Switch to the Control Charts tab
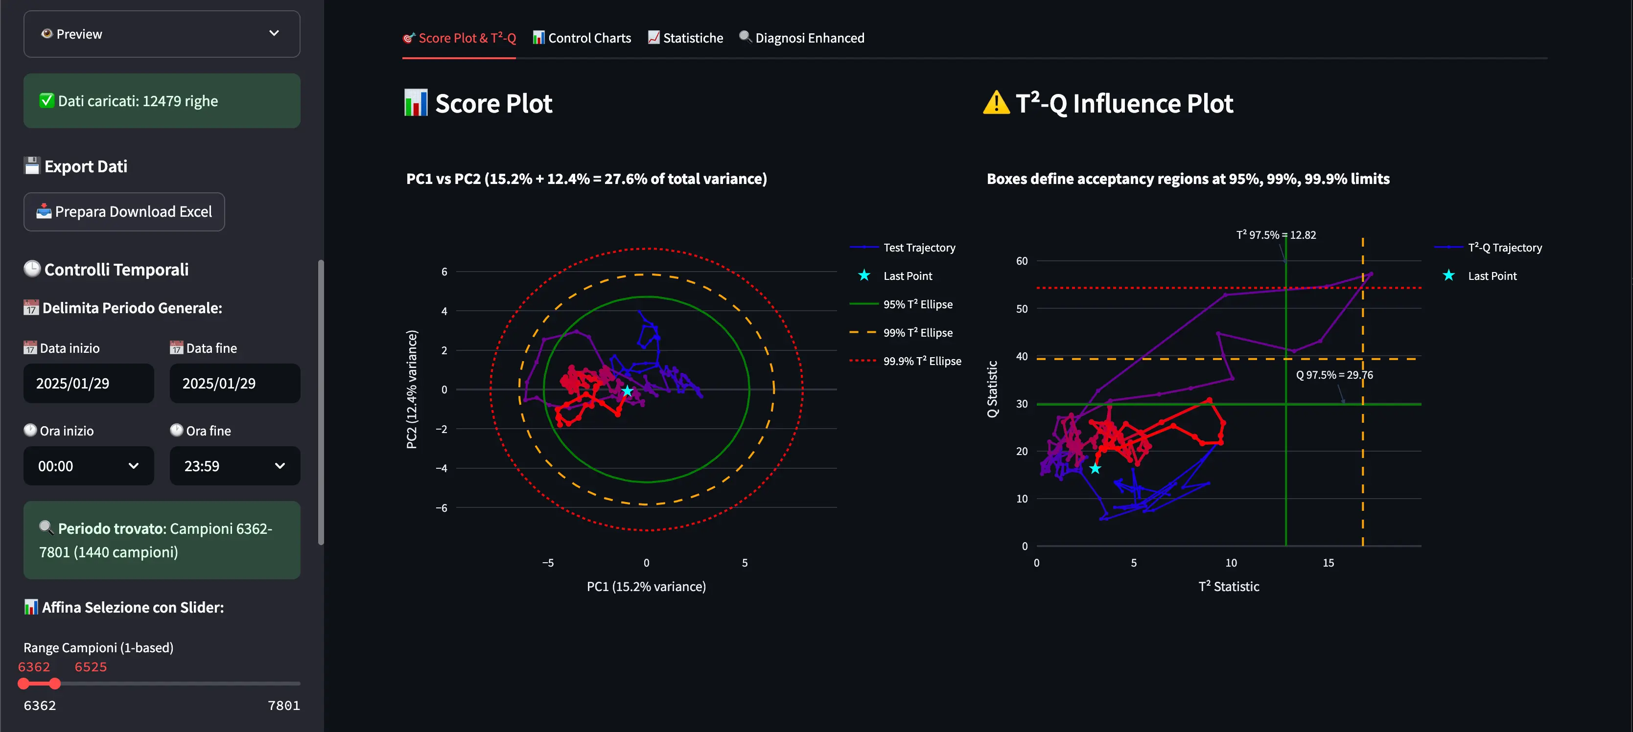The image size is (1633, 732). click(582, 37)
